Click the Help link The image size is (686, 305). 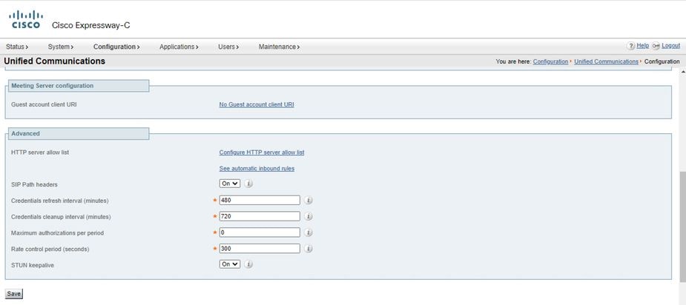[643, 45]
